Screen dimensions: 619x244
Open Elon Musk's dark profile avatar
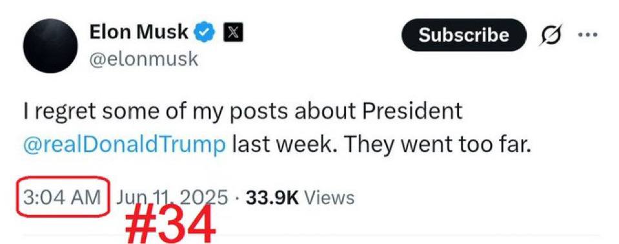pos(50,46)
